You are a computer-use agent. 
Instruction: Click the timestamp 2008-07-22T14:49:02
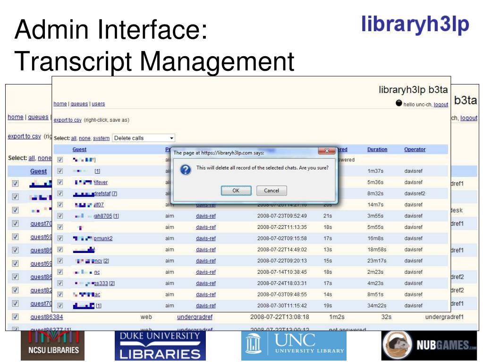(282, 250)
